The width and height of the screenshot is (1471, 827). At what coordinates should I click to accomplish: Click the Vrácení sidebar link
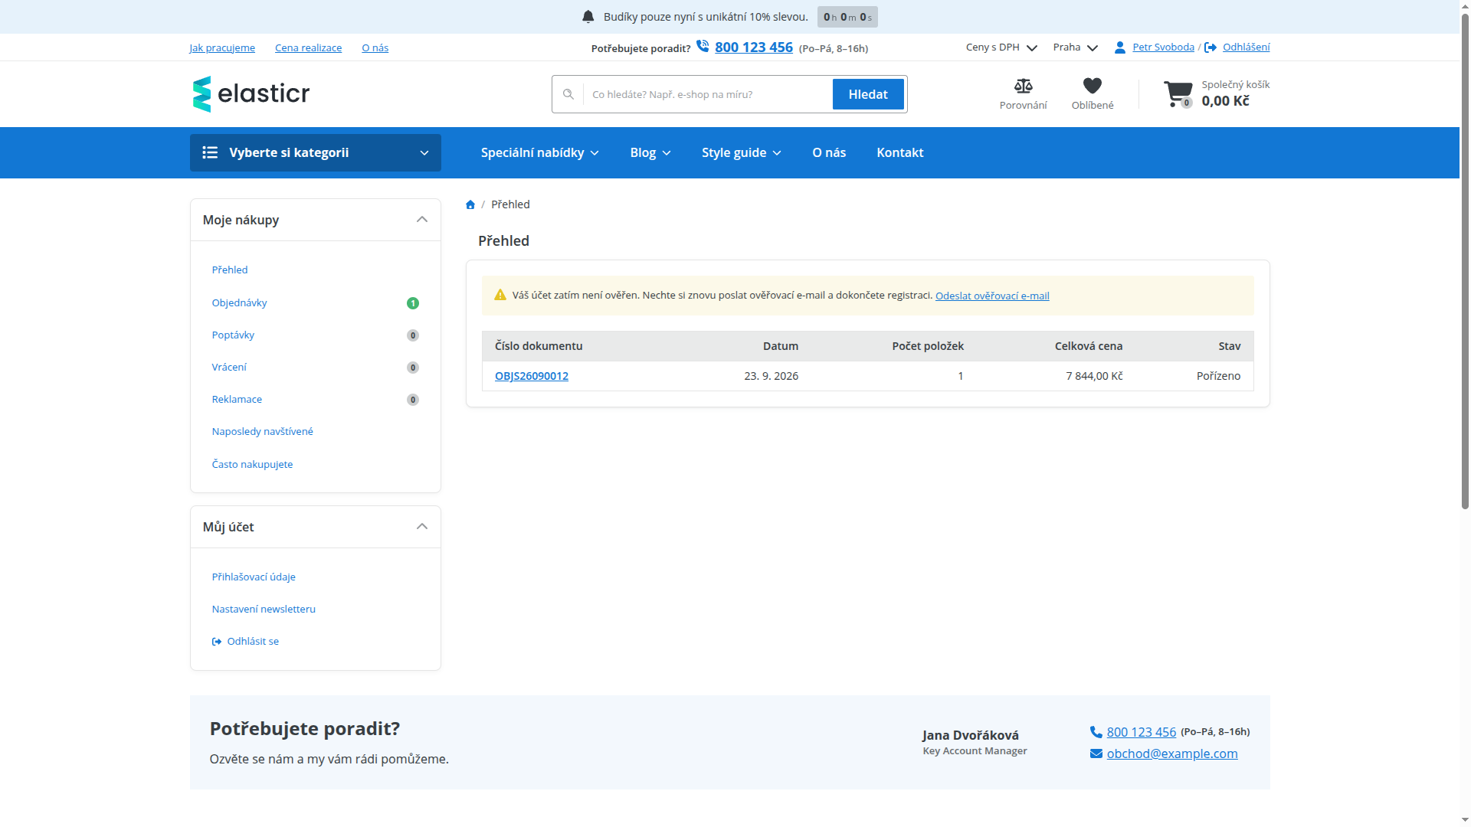[229, 367]
